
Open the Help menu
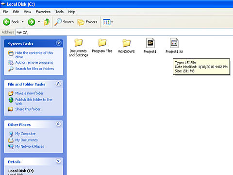click(x=72, y=12)
